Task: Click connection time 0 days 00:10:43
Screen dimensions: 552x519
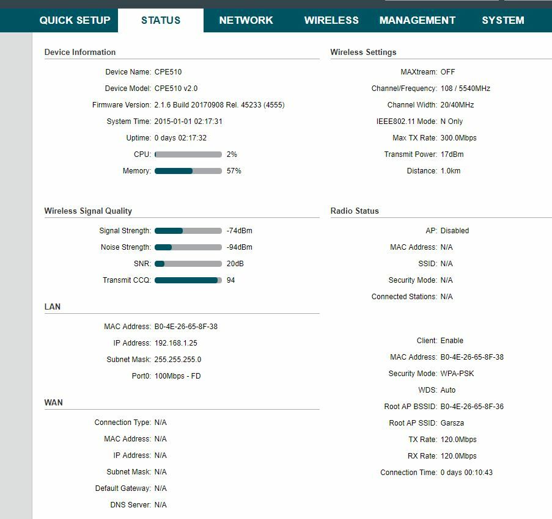Action: pyautogui.click(x=466, y=473)
